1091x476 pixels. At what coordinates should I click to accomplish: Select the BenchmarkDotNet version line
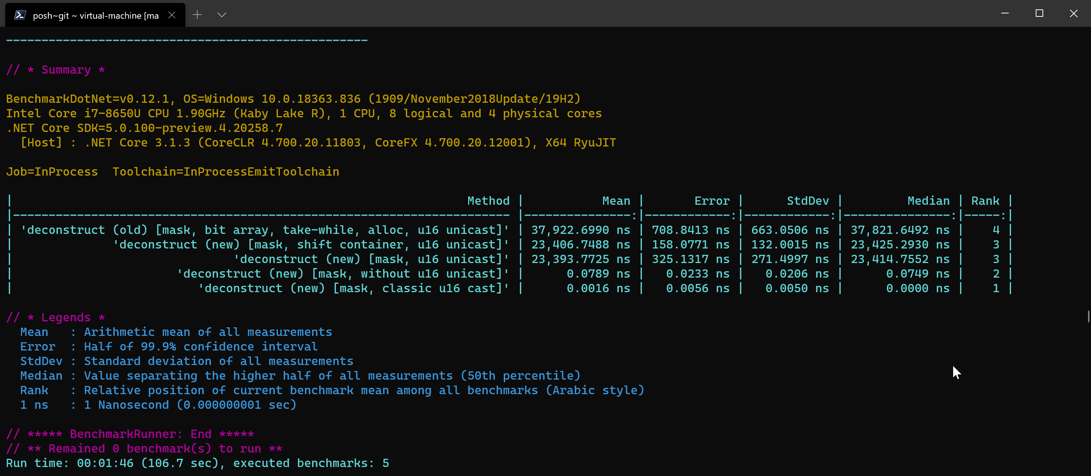(292, 98)
